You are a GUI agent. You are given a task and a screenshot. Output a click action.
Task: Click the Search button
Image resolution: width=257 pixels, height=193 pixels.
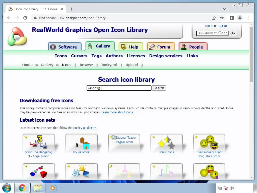(x=159, y=88)
